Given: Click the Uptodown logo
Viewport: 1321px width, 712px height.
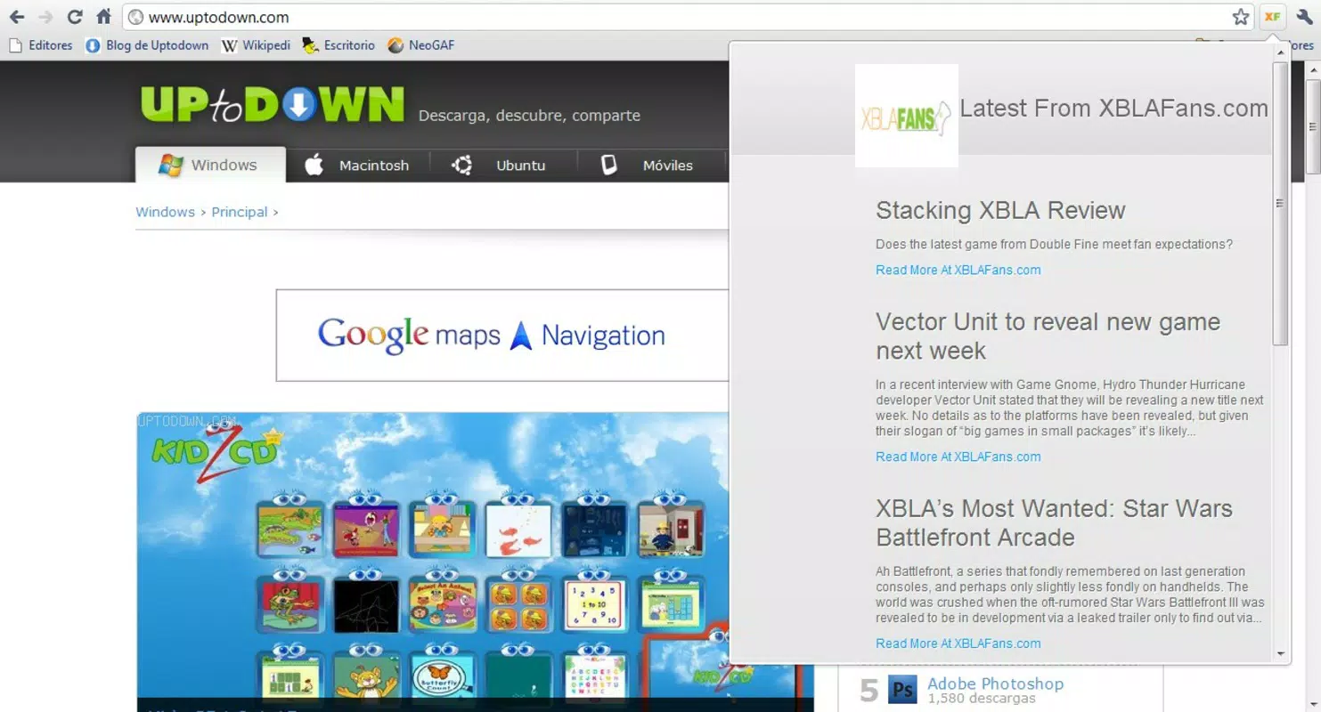Looking at the screenshot, I should click(273, 105).
